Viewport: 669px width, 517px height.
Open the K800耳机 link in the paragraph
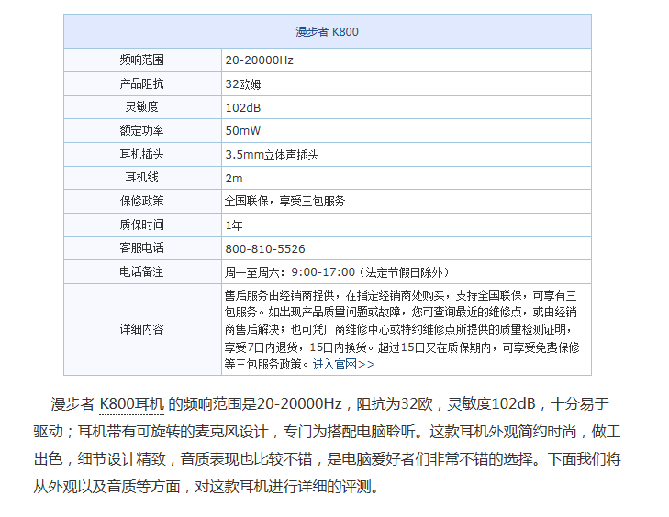(131, 404)
